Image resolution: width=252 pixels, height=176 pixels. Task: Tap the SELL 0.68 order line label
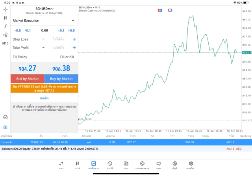85,119
